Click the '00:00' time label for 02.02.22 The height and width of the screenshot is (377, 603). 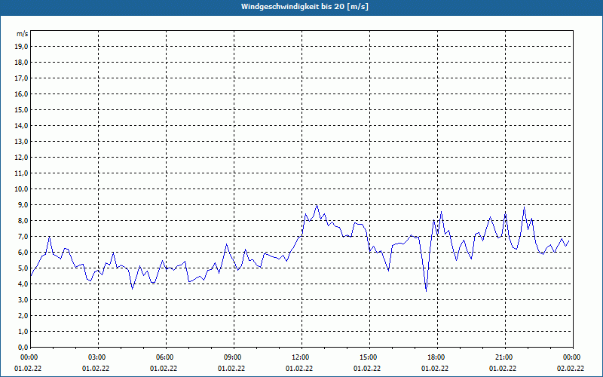pyautogui.click(x=573, y=357)
